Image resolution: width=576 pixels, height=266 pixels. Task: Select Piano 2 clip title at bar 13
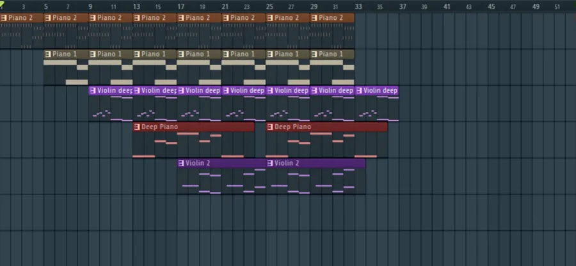154,18
